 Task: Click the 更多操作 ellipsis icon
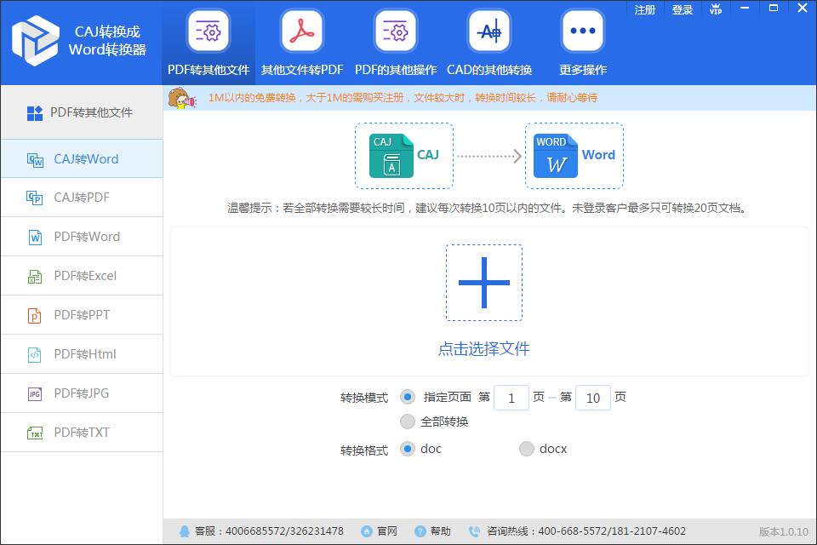[x=580, y=30]
